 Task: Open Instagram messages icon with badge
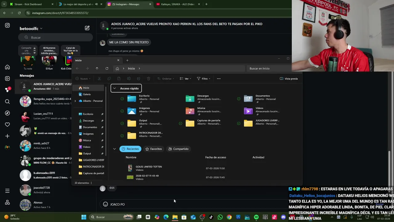coord(7,90)
